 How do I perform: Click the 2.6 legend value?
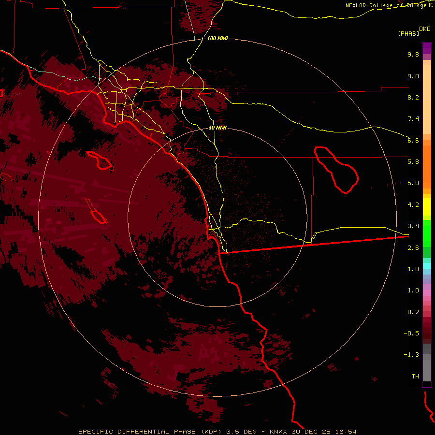coord(413,248)
